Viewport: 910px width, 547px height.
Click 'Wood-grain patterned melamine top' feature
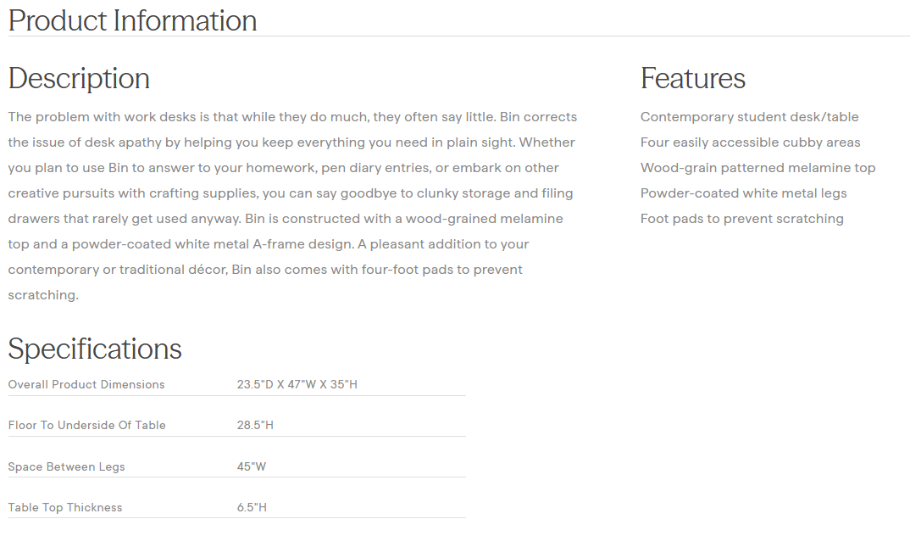coord(757,168)
